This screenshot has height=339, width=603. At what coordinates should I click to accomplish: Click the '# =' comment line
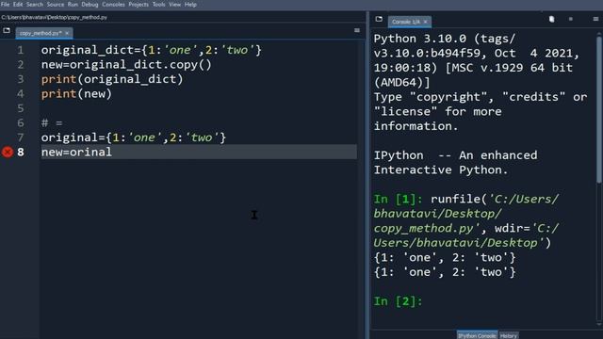pyautogui.click(x=52, y=123)
